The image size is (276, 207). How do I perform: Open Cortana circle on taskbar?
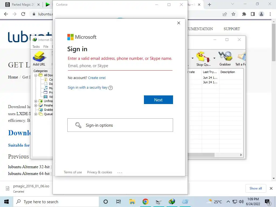[x=106, y=202]
